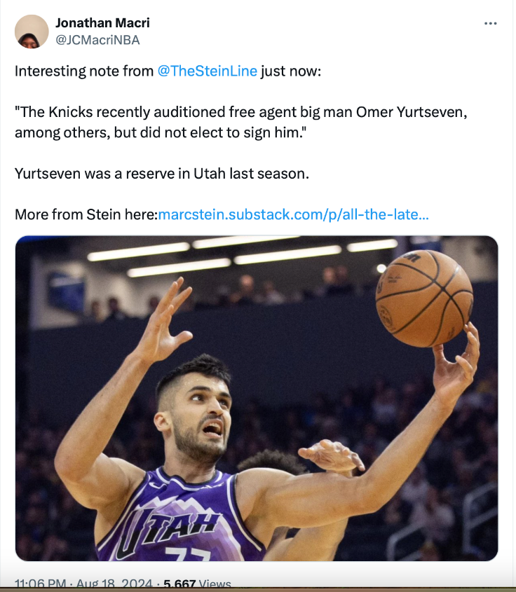The image size is (516, 592).
Task: Open the Jonathan Macri display name link
Action: pyautogui.click(x=102, y=23)
